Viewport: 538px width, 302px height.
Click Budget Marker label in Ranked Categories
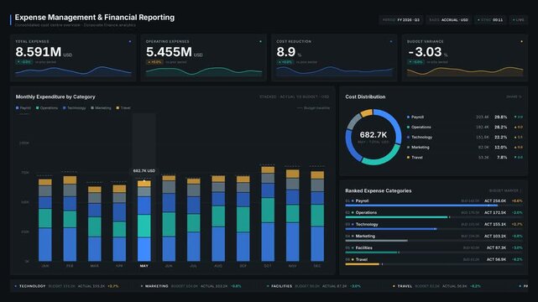coord(505,190)
